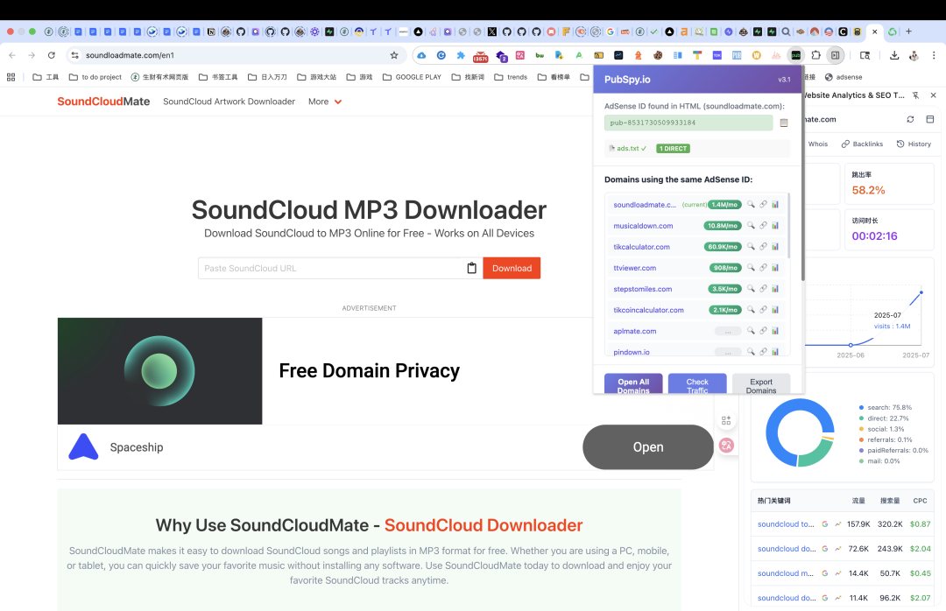The width and height of the screenshot is (946, 611).
Task: Click the traffic sources donut chart
Action: pyautogui.click(x=800, y=433)
